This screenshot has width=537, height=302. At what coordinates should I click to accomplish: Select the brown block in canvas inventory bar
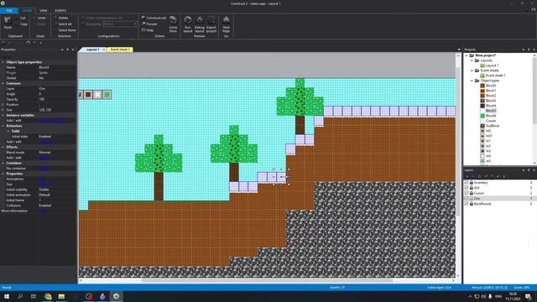[88, 95]
